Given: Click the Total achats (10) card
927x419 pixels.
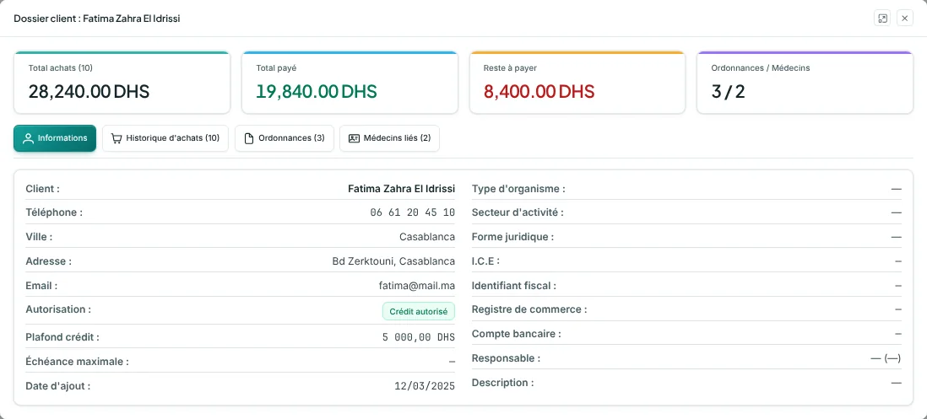Looking at the screenshot, I should (x=122, y=82).
